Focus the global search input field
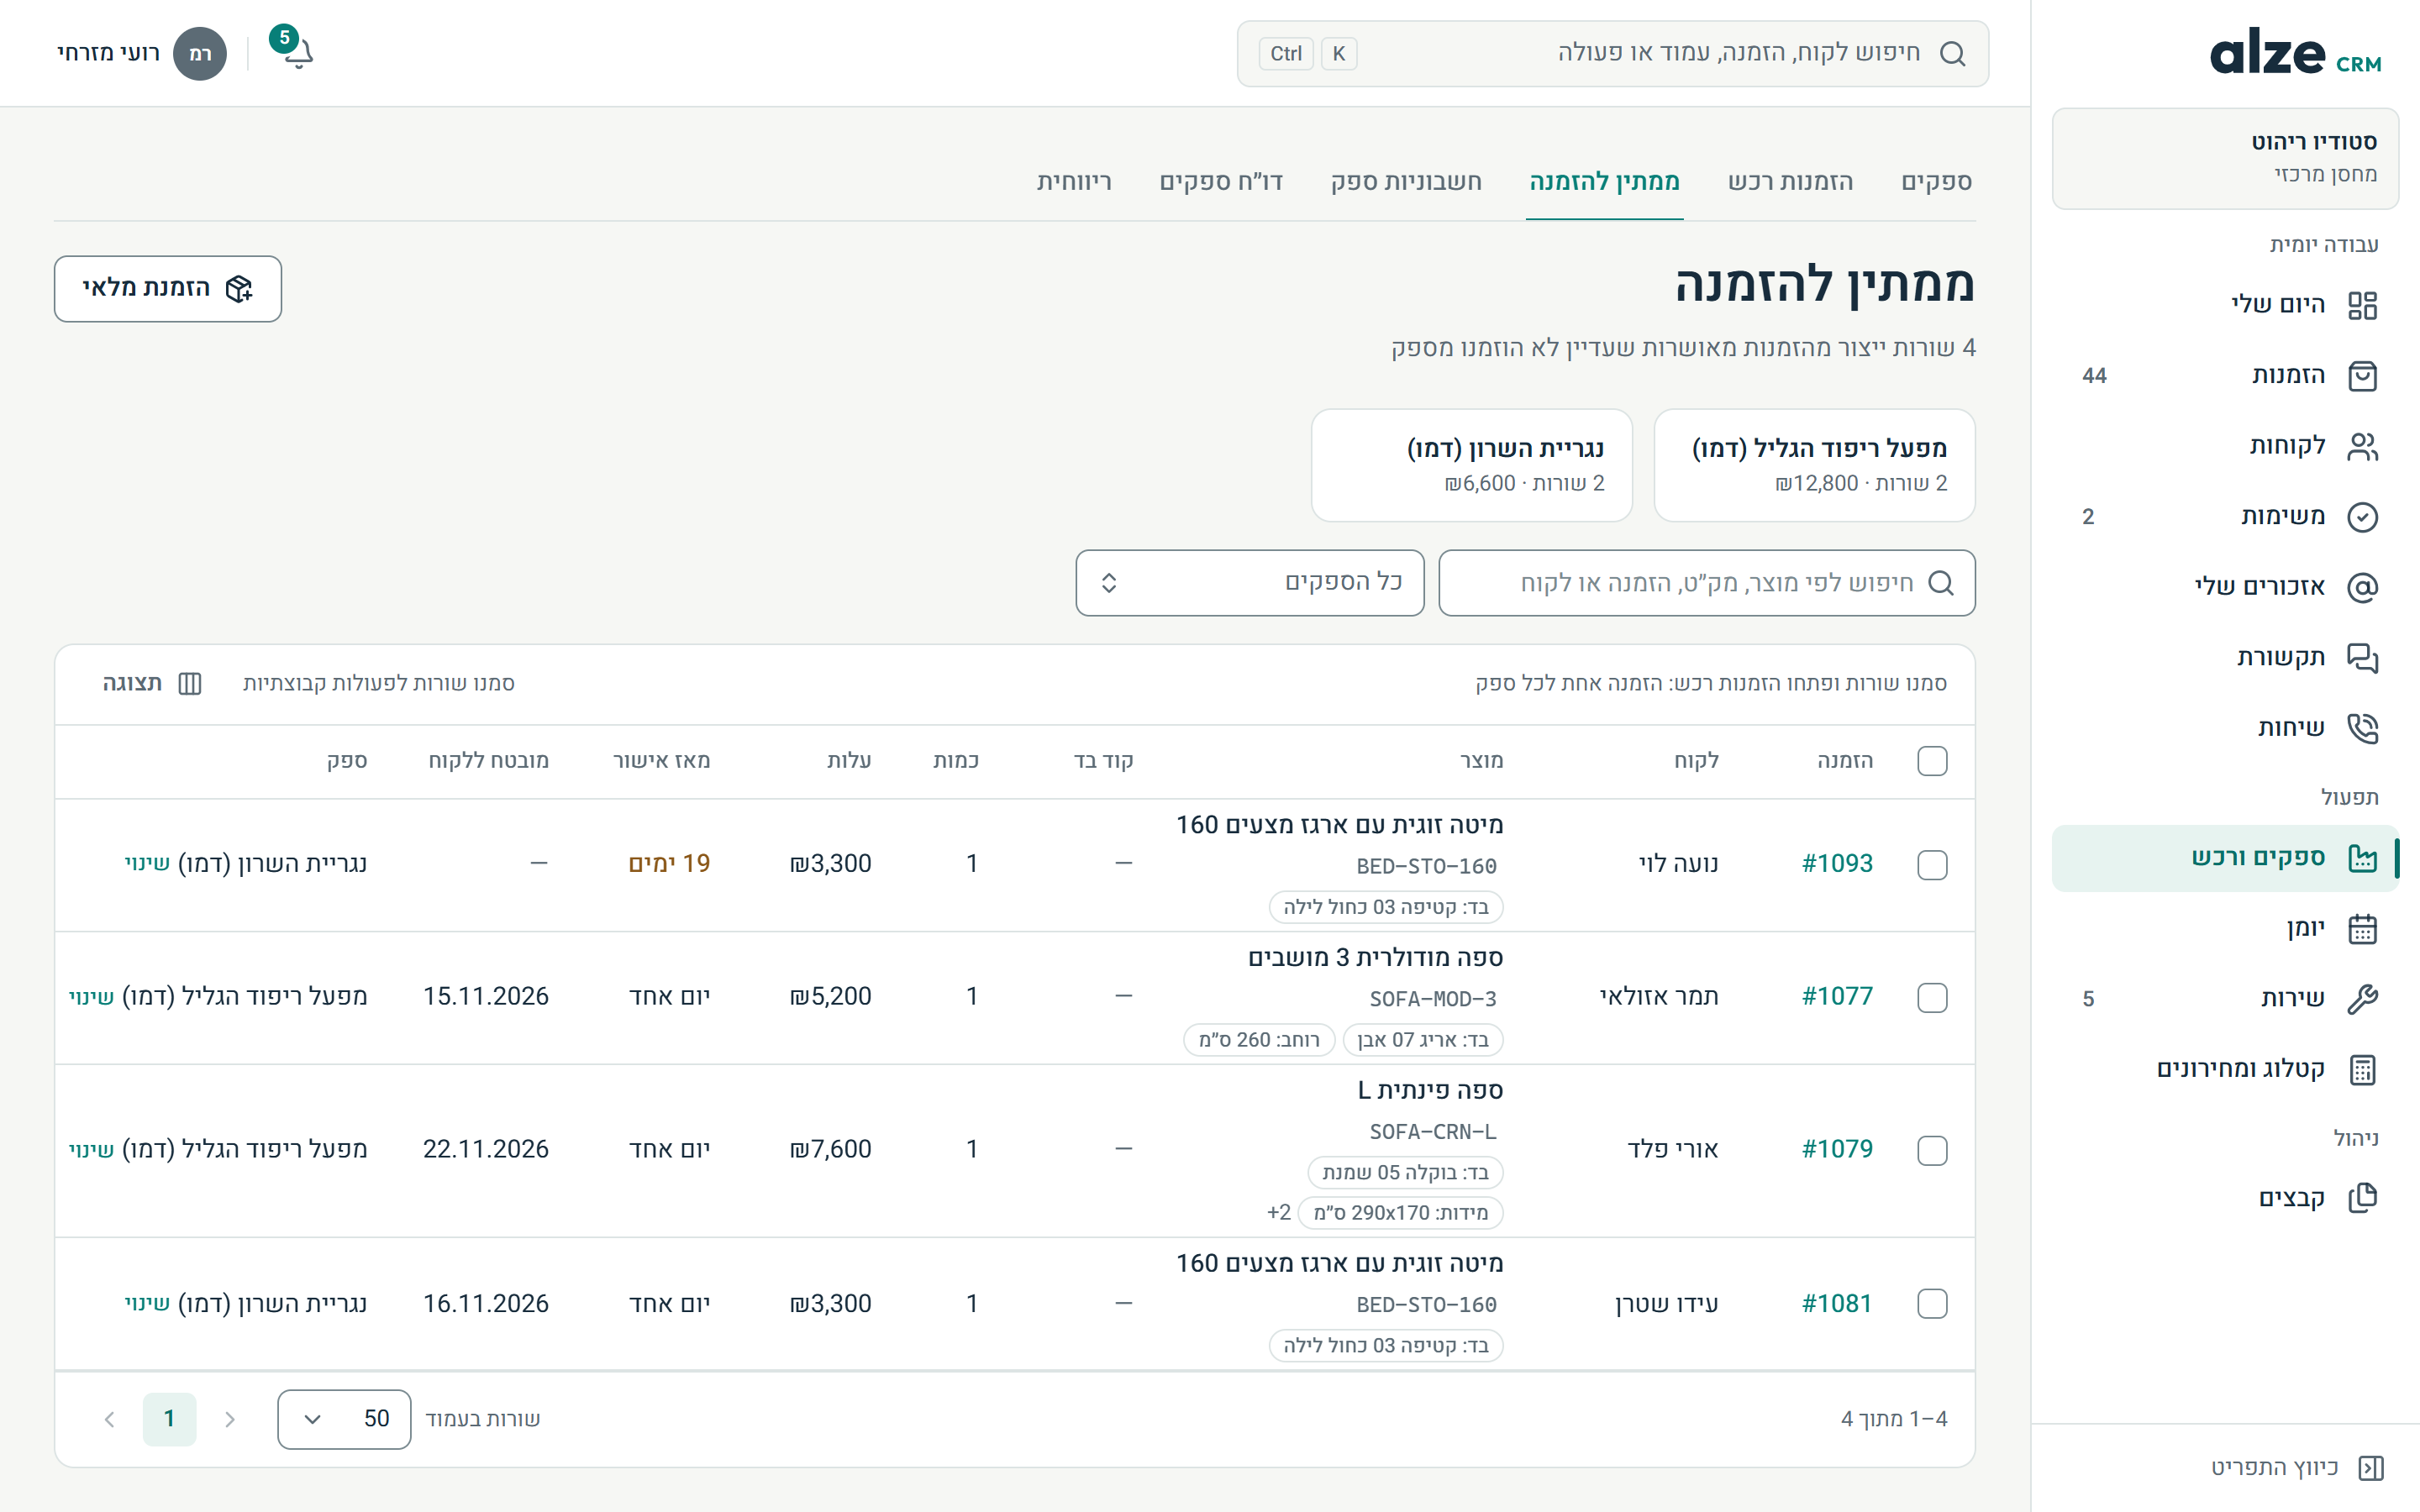Image resolution: width=2420 pixels, height=1512 pixels. point(1612,53)
